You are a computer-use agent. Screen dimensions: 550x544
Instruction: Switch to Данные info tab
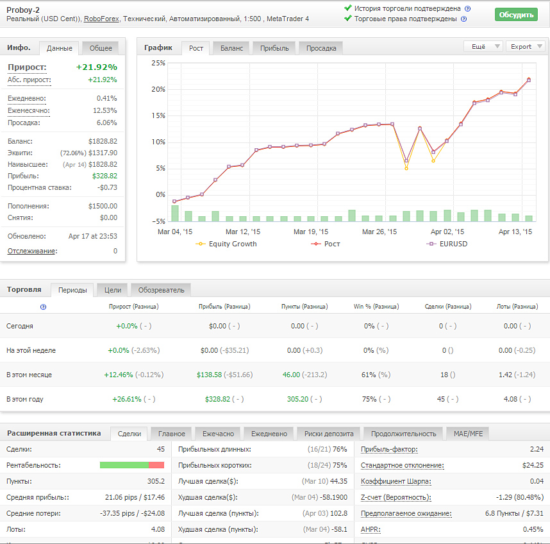59,48
